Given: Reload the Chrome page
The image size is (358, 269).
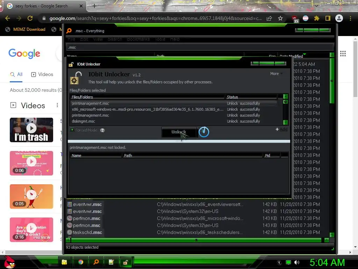Looking at the screenshot, I should pyautogui.click(x=30, y=18).
